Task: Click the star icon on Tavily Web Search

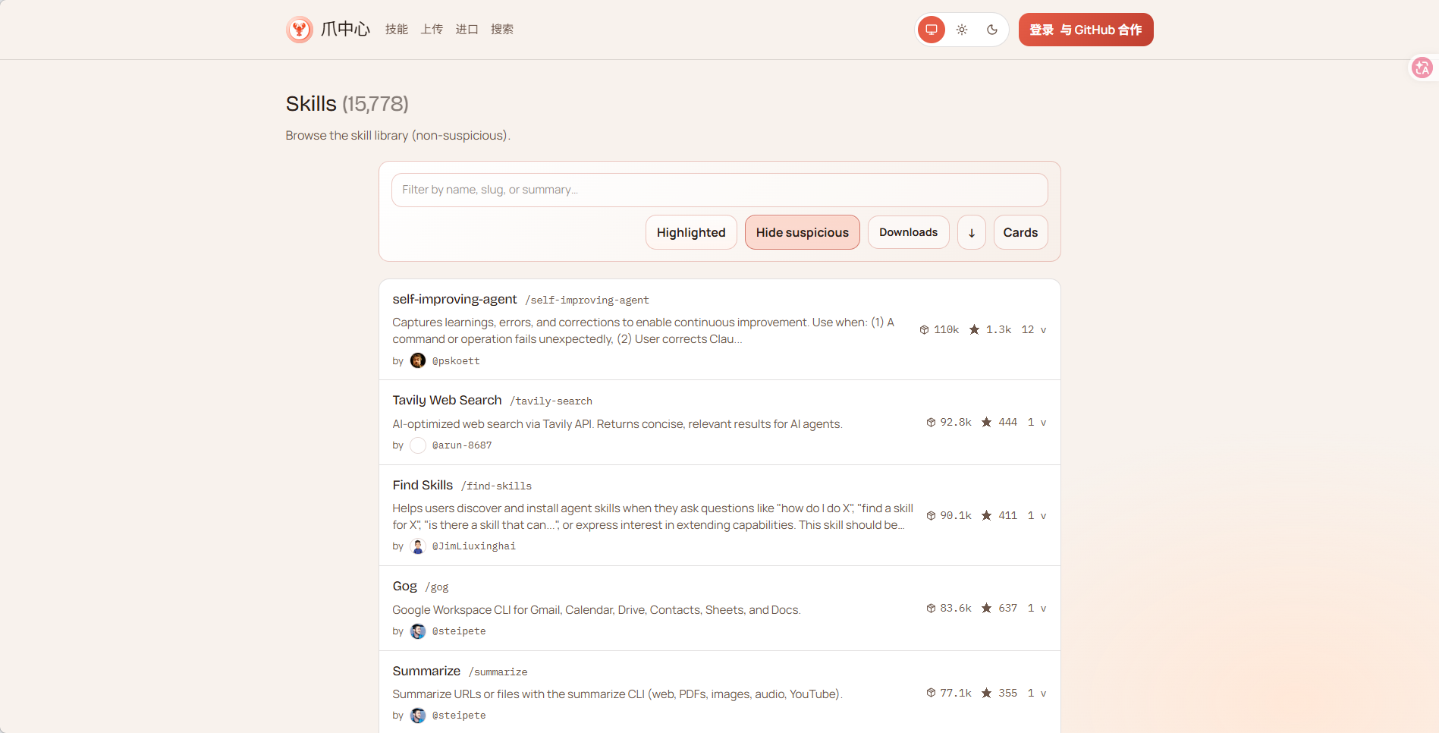Action: pyautogui.click(x=987, y=422)
